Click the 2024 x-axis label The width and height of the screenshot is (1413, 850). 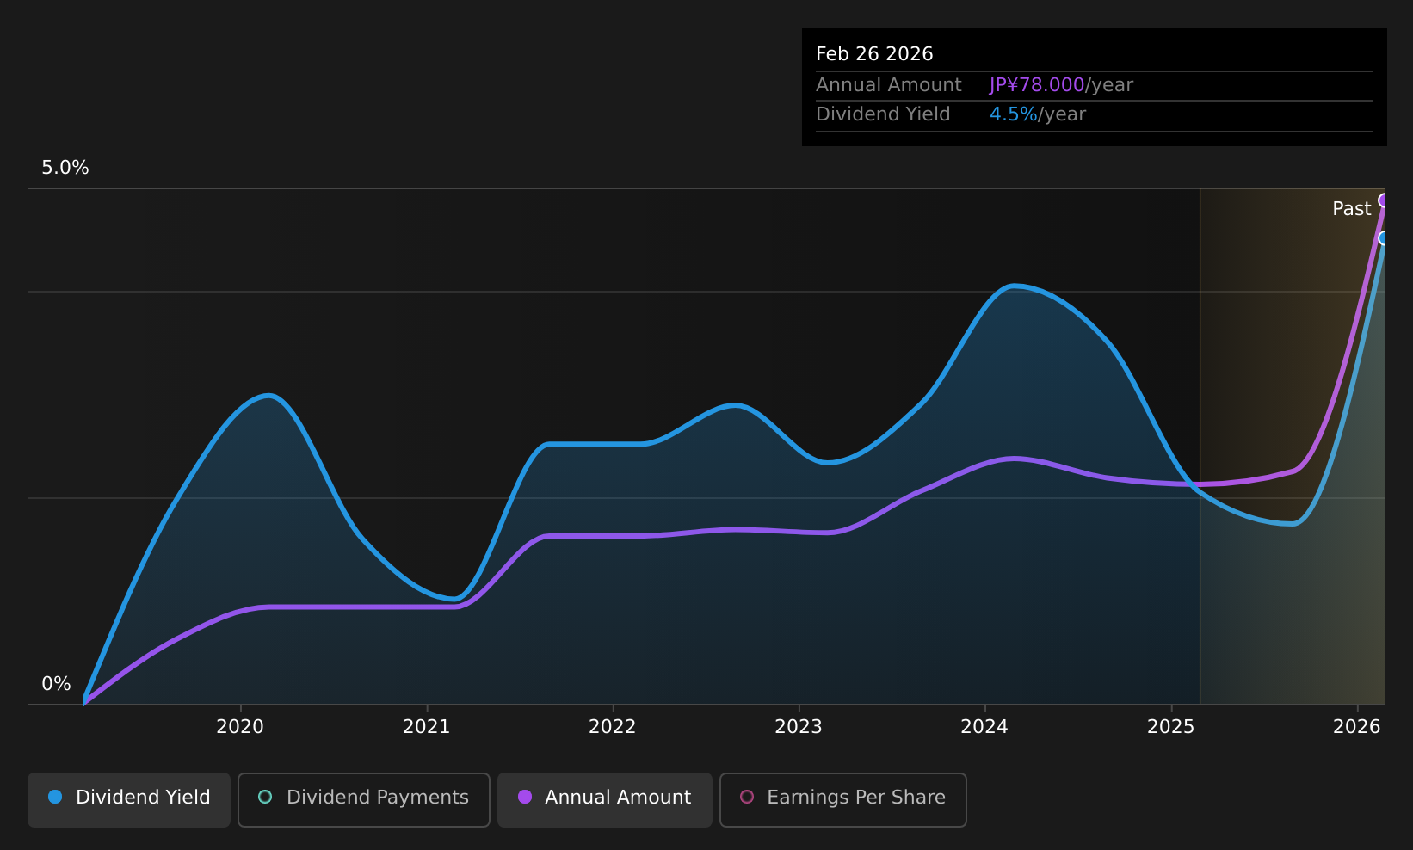pyautogui.click(x=984, y=727)
